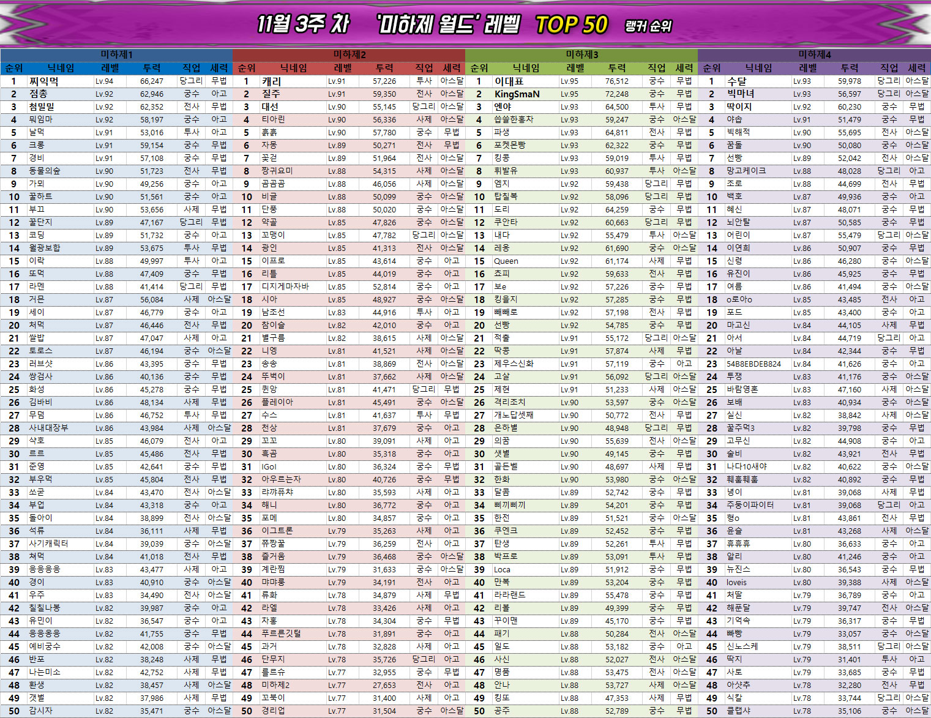Viewport: 931px width, 718px height.
Task: Click 투력 column header under 미하제2
Action: [384, 68]
